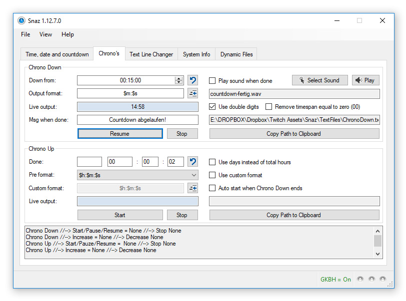Open the File menu
The width and height of the screenshot is (406, 301).
25,34
